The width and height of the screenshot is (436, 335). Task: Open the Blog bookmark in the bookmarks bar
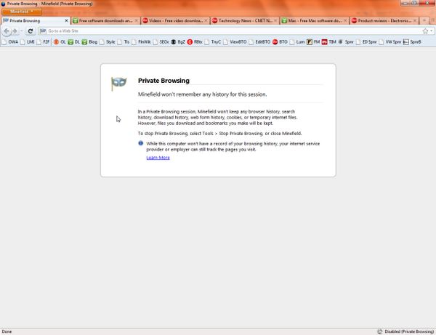pos(89,42)
